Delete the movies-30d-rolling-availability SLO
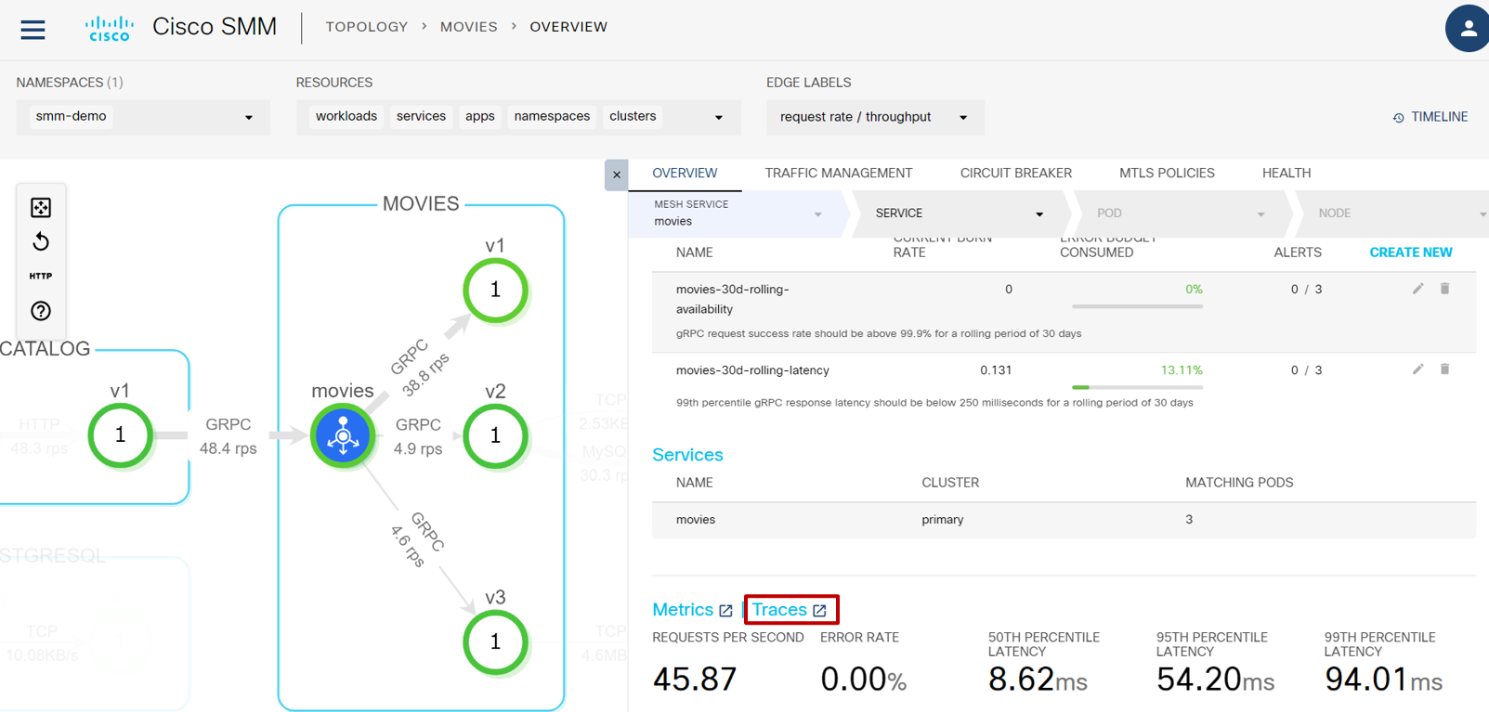Image resolution: width=1489 pixels, height=712 pixels. coord(1444,289)
